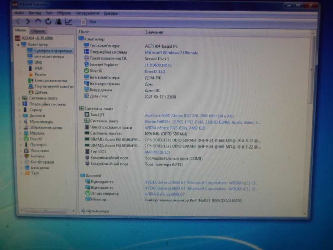
Task: Expand the Мультимедіа tree node
Action: 20,121
